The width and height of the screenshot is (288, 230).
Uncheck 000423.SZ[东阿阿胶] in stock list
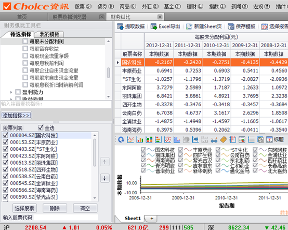[x=6, y=156]
